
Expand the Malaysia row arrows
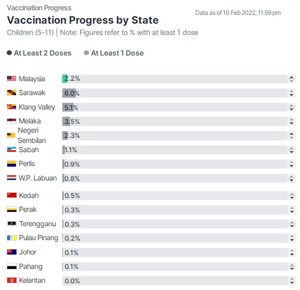pyautogui.click(x=291, y=79)
